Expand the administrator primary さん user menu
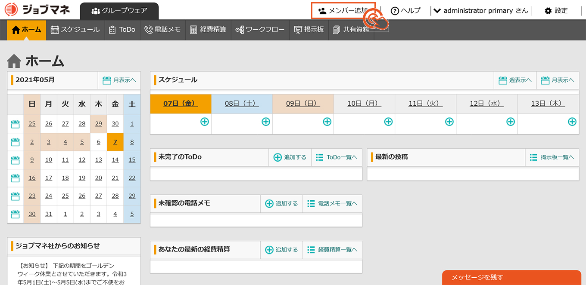 click(x=480, y=11)
